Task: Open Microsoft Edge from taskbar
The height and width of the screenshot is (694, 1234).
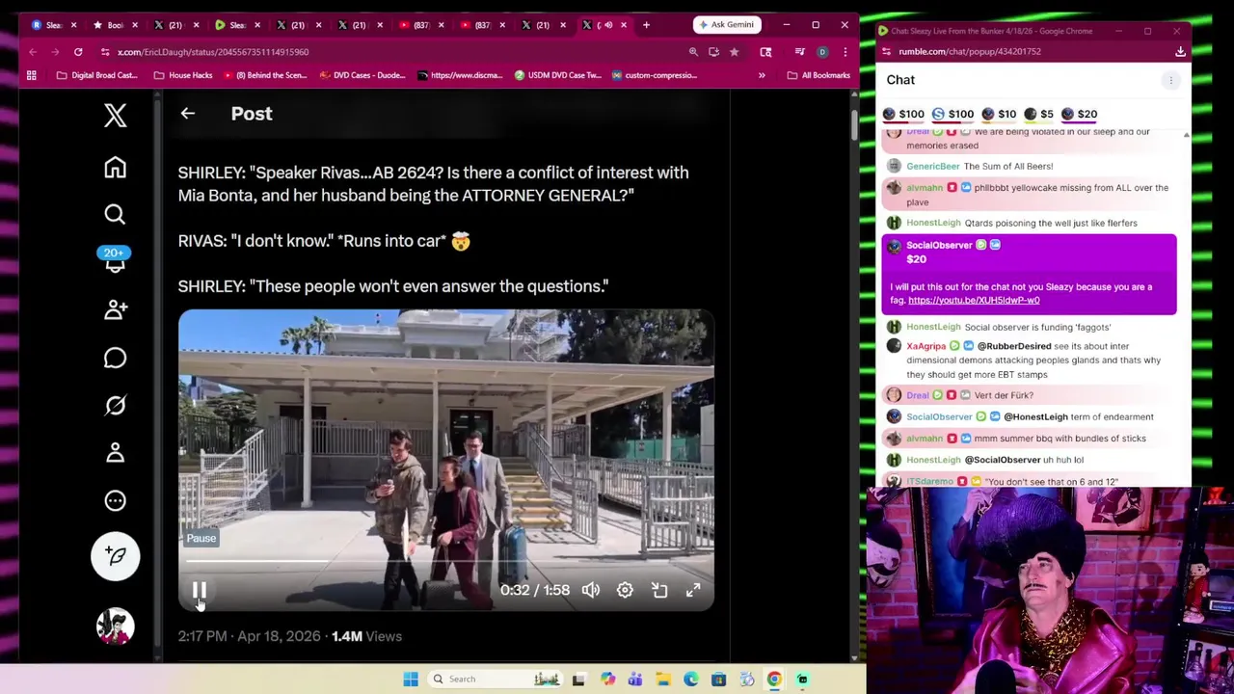Action: click(x=691, y=679)
